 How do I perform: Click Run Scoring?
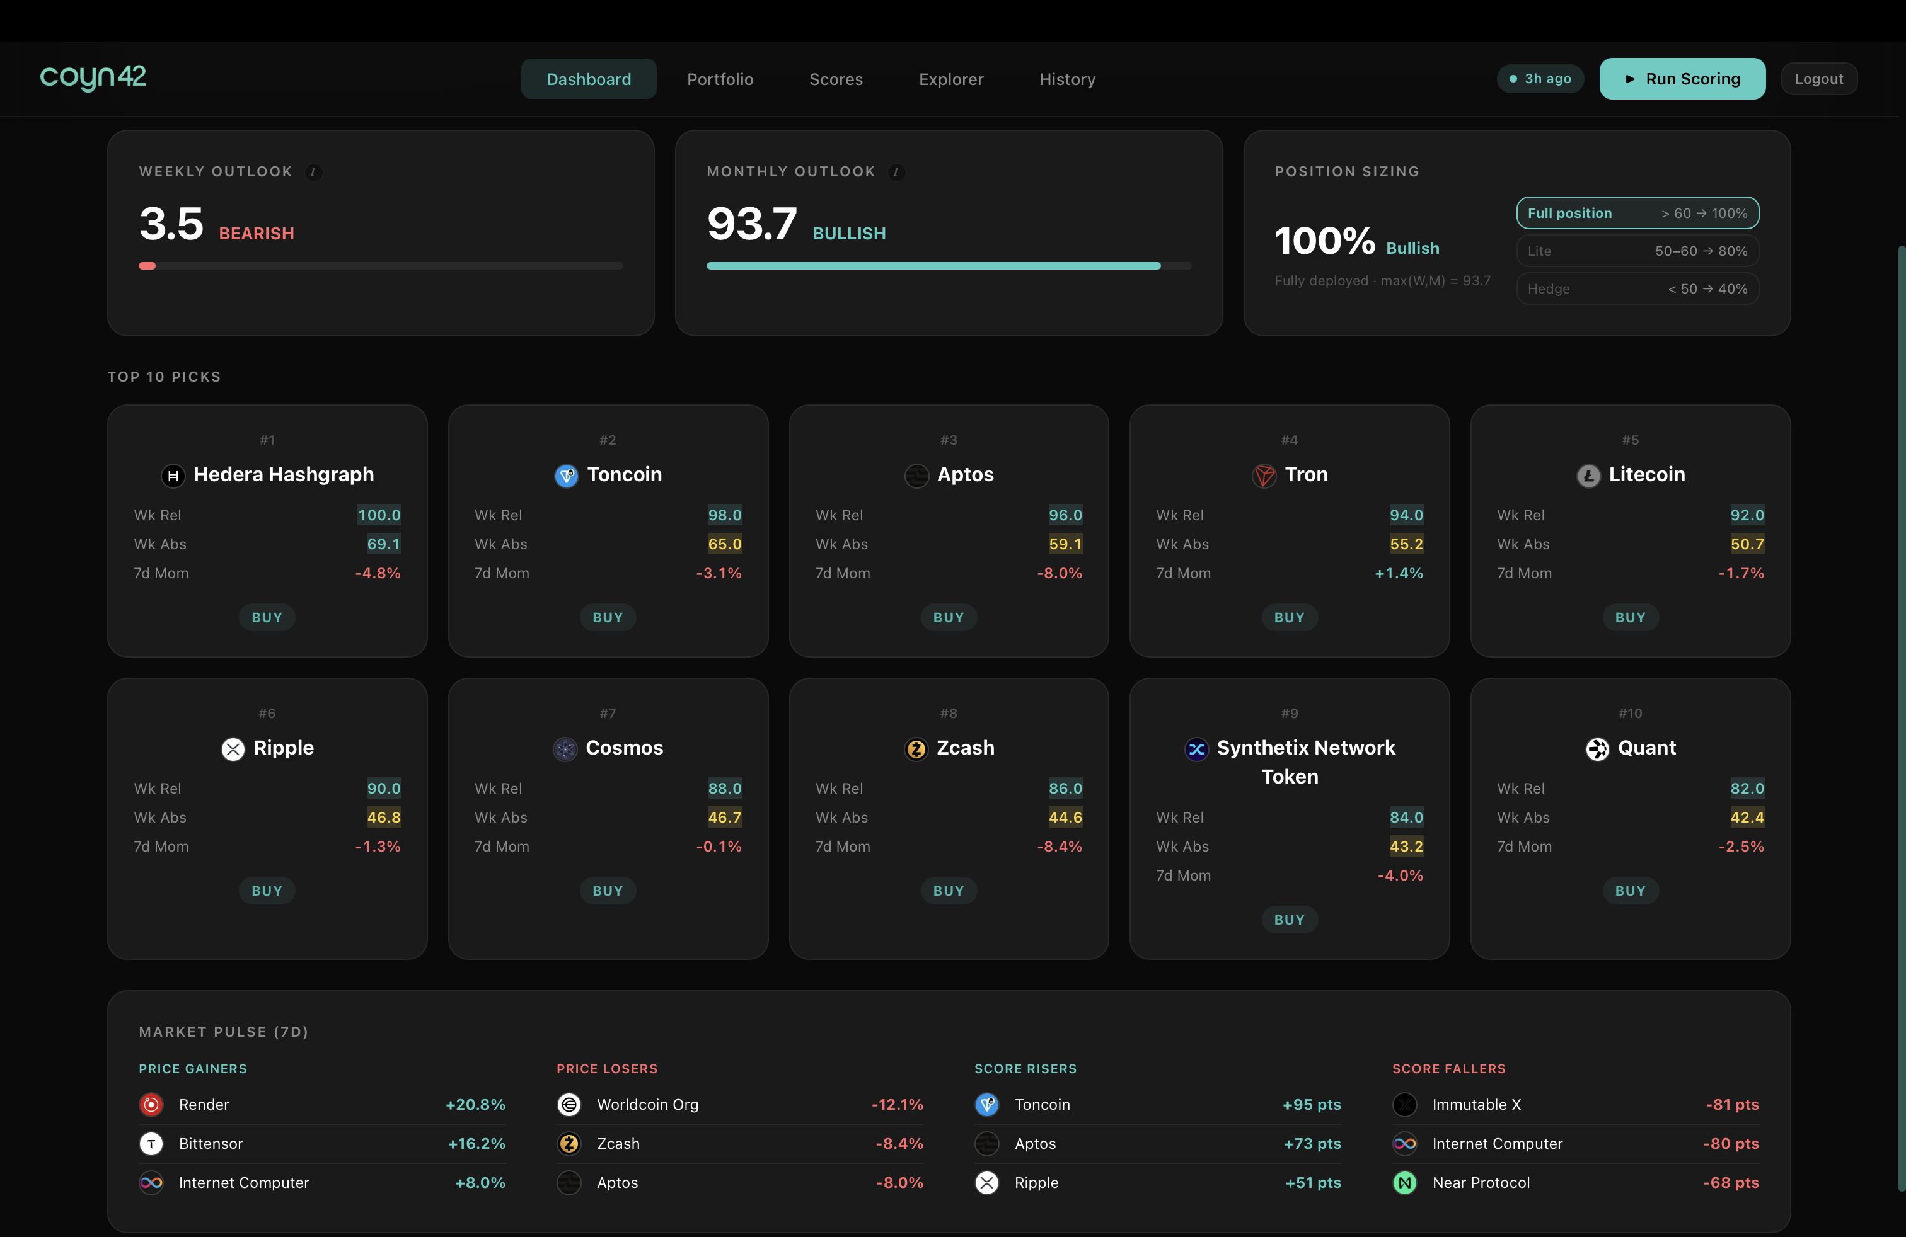tap(1682, 78)
